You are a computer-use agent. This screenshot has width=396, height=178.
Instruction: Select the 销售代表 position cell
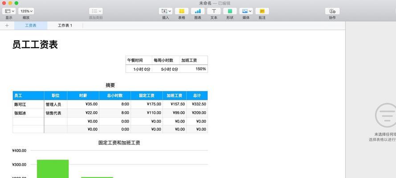56,113
